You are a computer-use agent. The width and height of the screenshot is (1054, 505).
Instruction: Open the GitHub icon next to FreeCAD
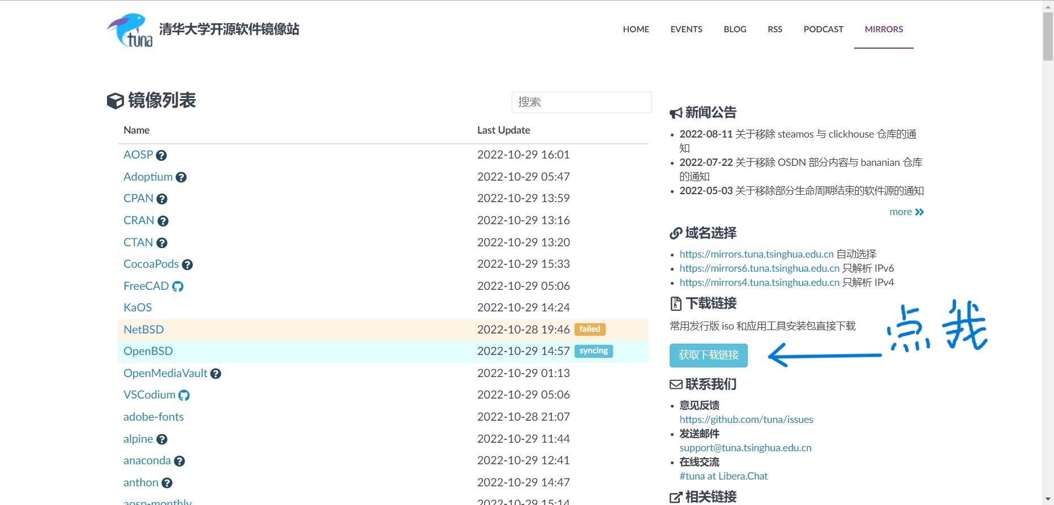pos(178,286)
